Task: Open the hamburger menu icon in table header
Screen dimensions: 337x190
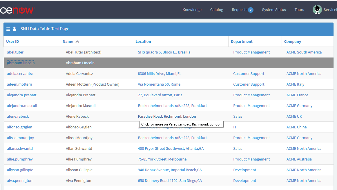Action: pos(8,29)
